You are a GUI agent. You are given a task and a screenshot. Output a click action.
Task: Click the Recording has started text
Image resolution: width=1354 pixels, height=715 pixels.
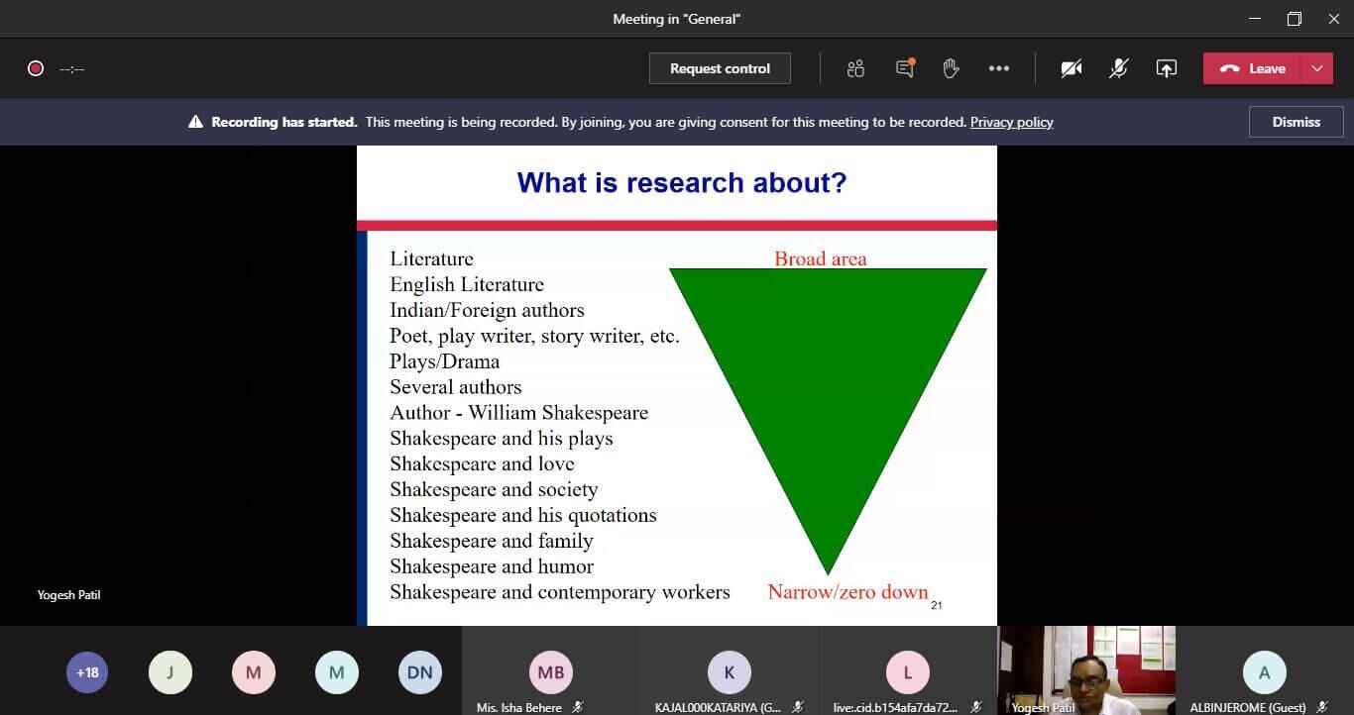coord(284,122)
